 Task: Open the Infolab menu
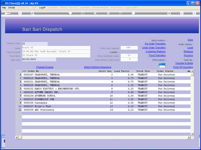tap(12, 8)
